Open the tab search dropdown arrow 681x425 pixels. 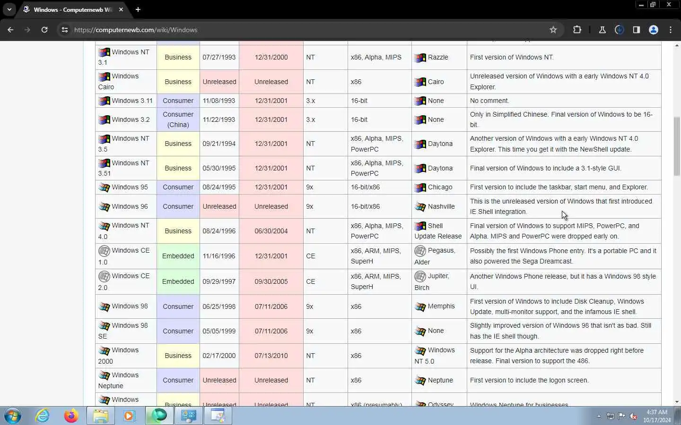pos(9,9)
